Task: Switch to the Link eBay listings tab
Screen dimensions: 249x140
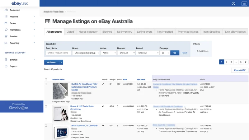Action: coord(235,32)
